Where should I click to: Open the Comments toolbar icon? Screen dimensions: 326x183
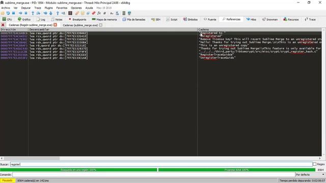pyautogui.click(x=83, y=13)
